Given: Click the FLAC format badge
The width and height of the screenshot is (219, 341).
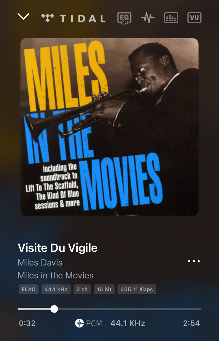Looking at the screenshot, I should click(28, 289).
